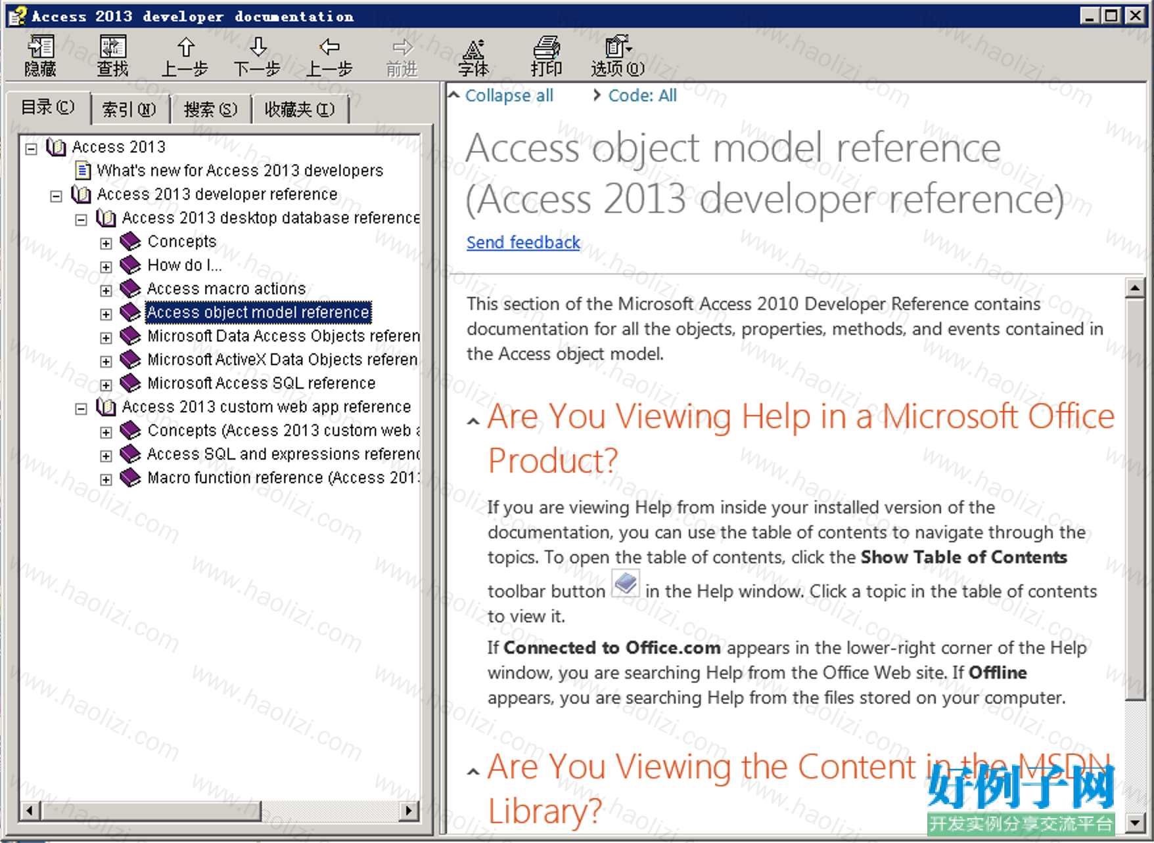Screen dimensions: 1154x843
Task: Open the 搜索(S) search tab
Action: pyautogui.click(x=211, y=110)
